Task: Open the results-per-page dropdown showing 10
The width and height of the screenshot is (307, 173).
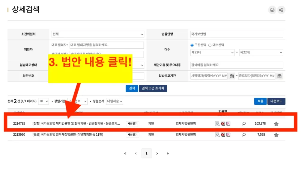Action: 43,101
